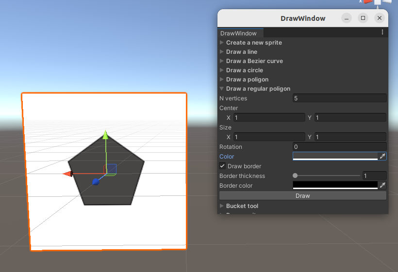Expand the Bucket tool section
This screenshot has height=272, width=398.
222,206
